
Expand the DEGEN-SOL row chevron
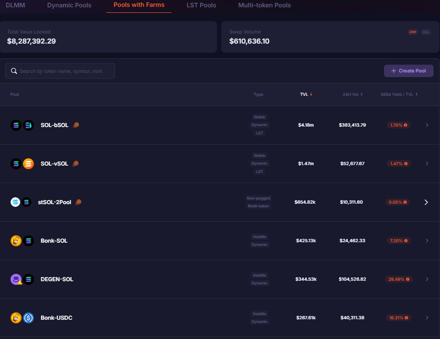tap(427, 279)
